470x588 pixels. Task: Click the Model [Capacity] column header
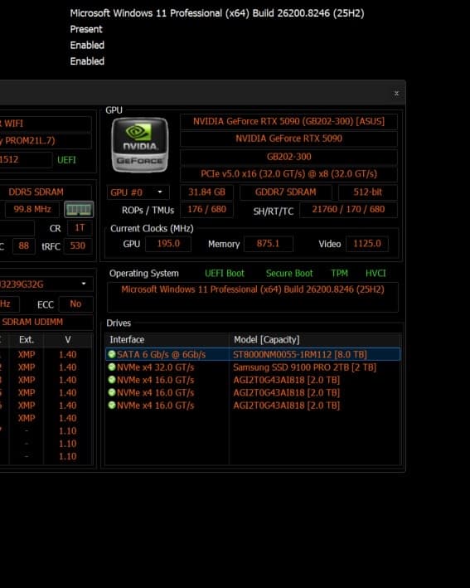315,340
